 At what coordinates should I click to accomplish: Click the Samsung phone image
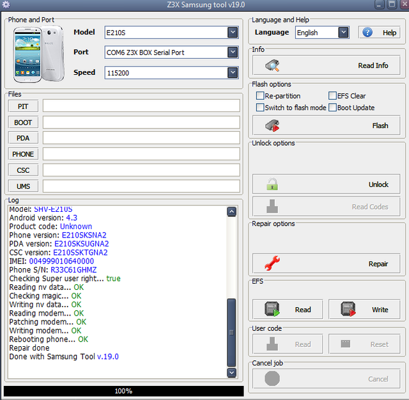click(x=38, y=54)
